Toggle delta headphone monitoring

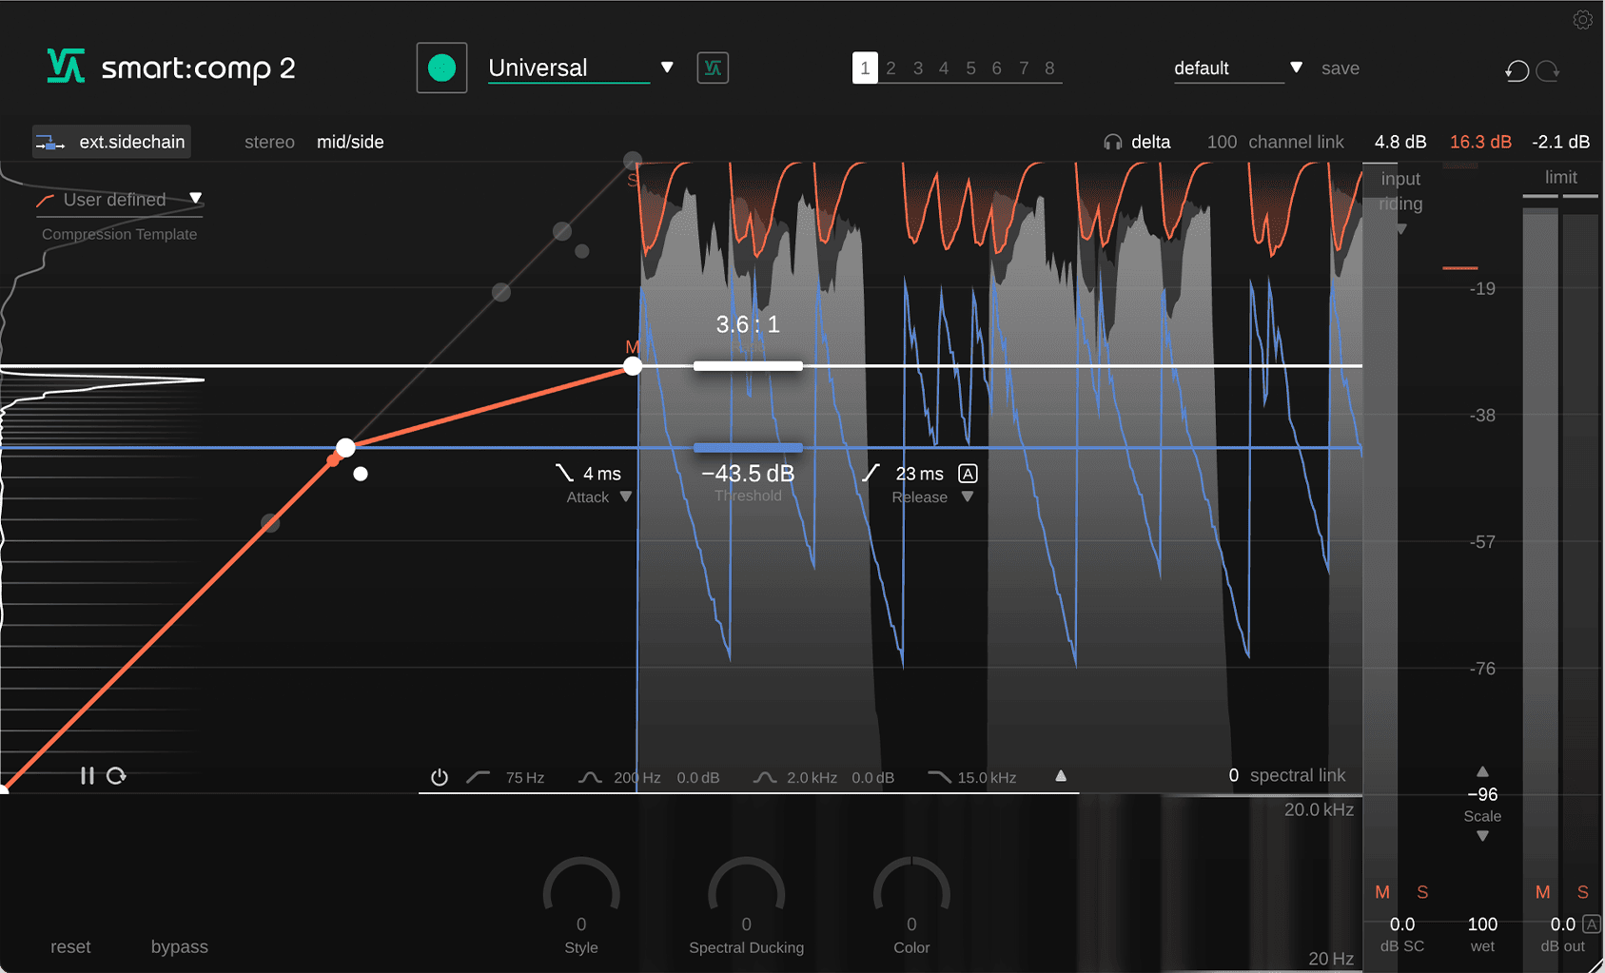point(1137,142)
